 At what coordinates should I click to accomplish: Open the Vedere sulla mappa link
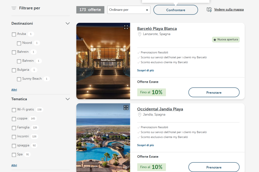(229, 10)
